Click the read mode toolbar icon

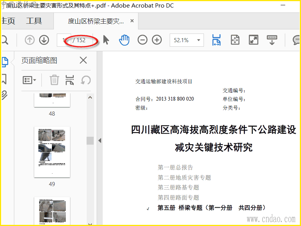point(272,40)
